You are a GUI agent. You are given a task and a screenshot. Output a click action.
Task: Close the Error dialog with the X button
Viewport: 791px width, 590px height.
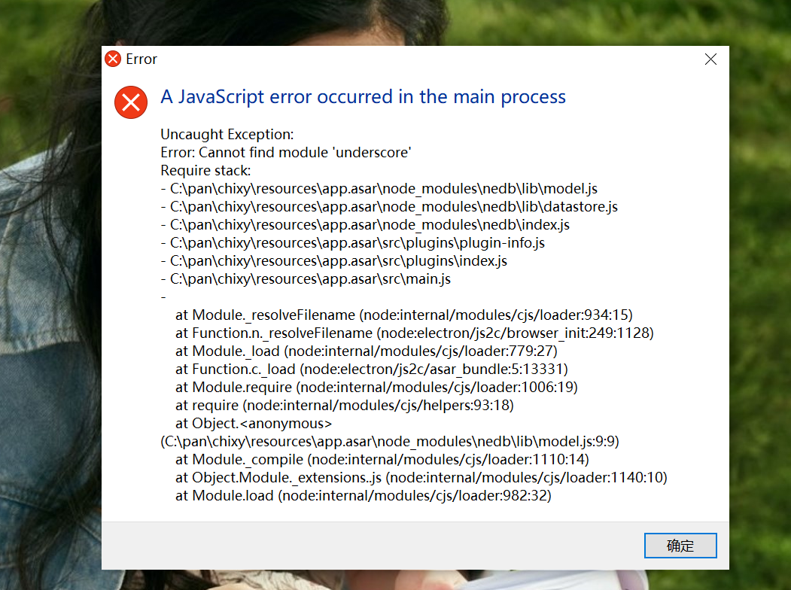coord(710,59)
